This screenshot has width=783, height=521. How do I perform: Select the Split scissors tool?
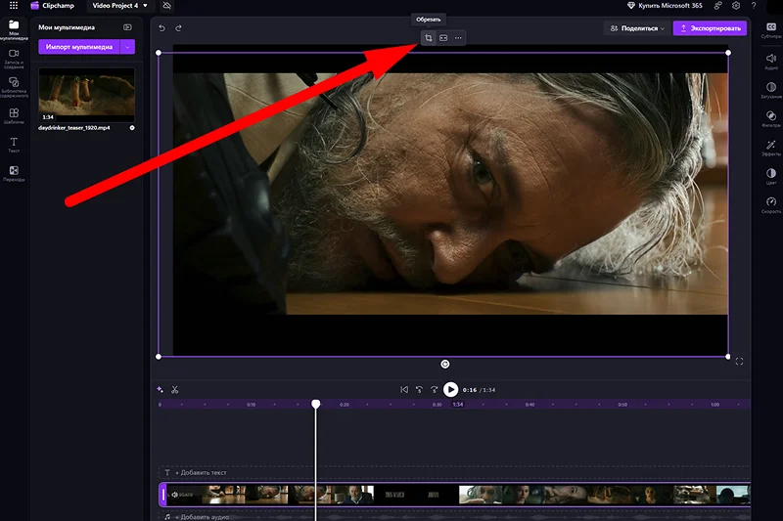point(175,389)
